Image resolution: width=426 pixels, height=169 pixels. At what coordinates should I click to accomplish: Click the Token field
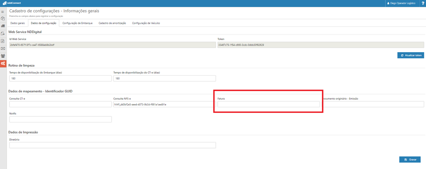click(321, 45)
